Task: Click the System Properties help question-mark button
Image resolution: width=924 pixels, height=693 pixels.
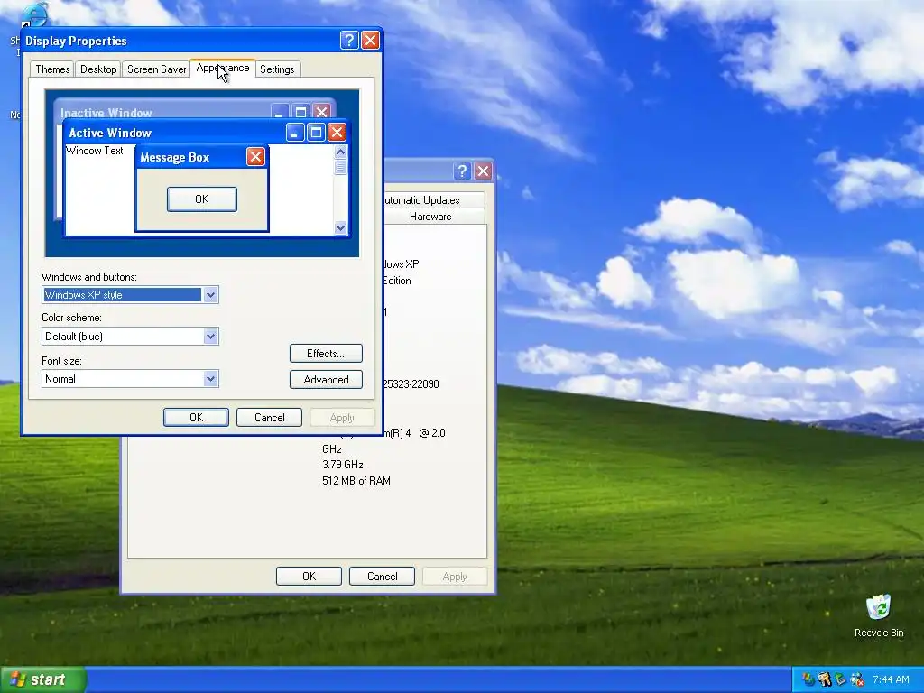Action: (x=462, y=171)
